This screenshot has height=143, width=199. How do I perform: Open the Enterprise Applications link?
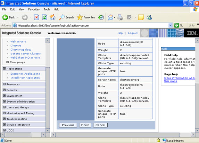coord(25,74)
